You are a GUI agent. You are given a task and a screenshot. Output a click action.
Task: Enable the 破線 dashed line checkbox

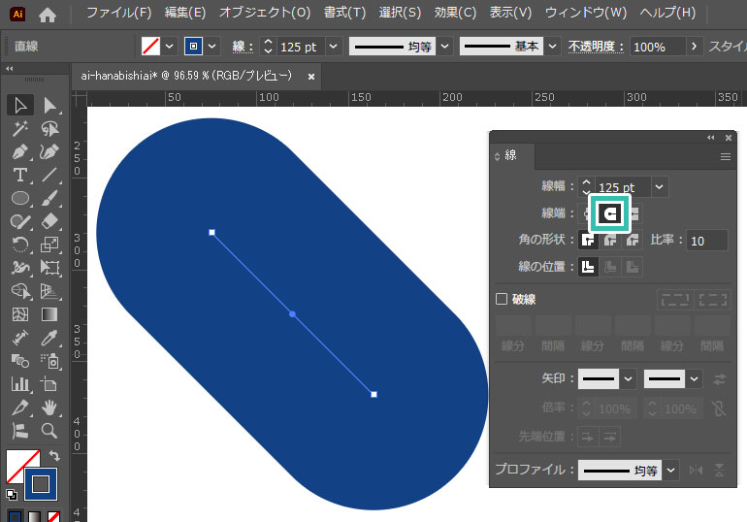coord(502,300)
